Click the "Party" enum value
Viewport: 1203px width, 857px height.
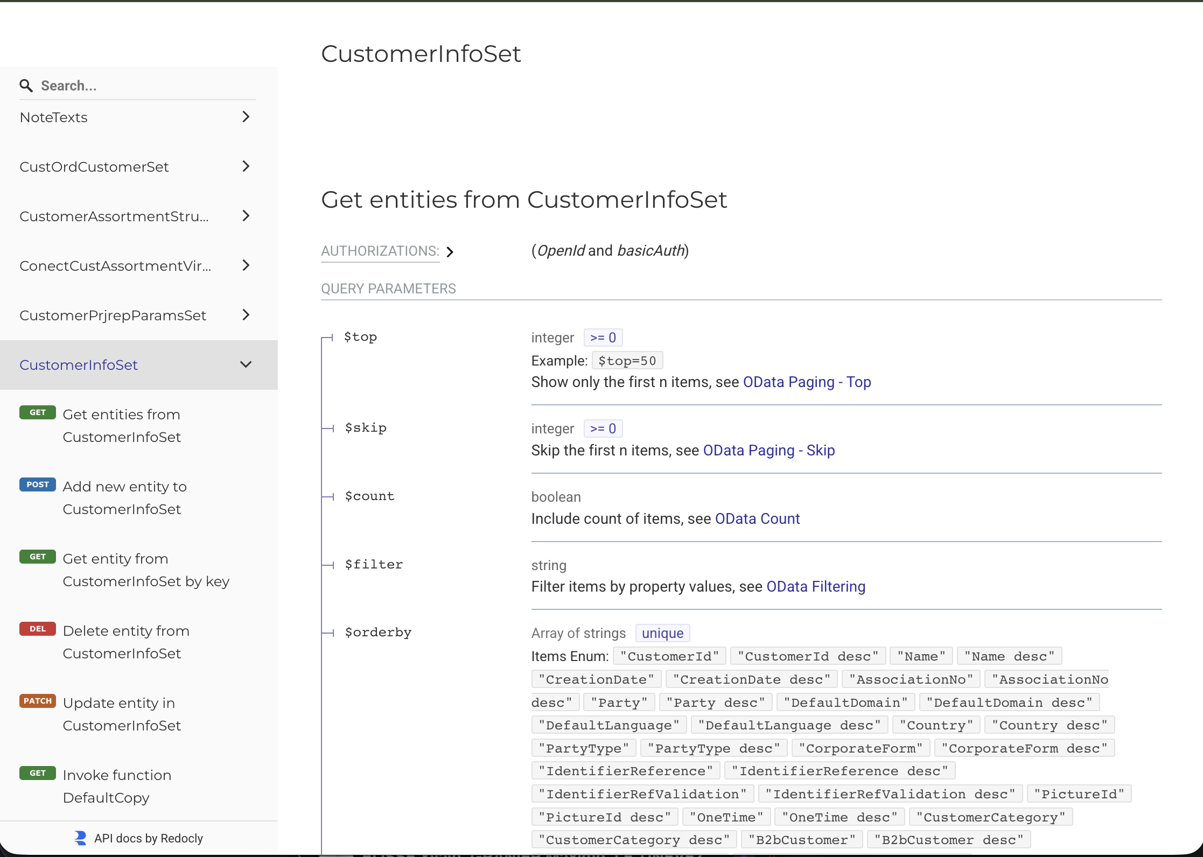[x=619, y=703]
